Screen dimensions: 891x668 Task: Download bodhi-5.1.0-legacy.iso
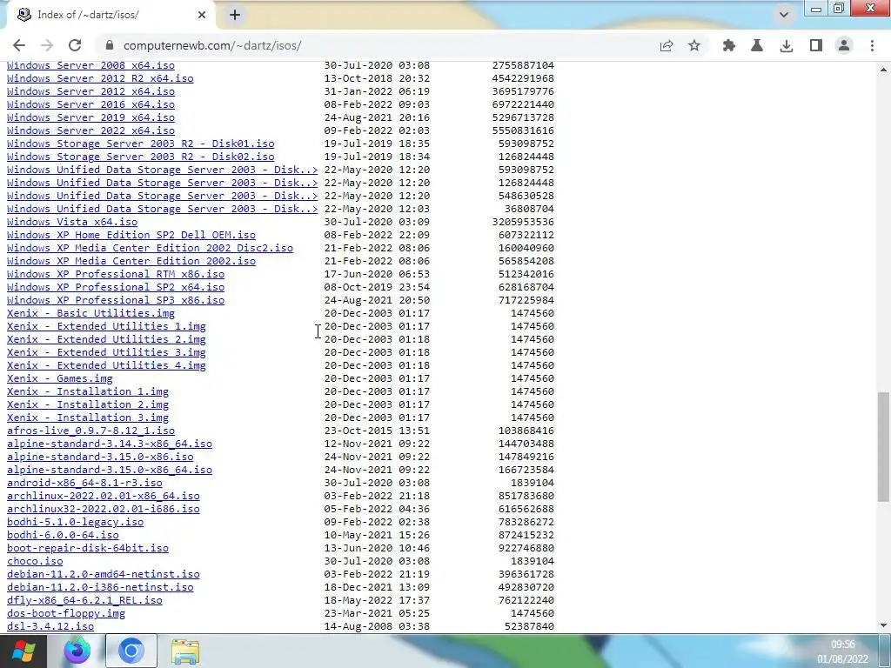[75, 523]
